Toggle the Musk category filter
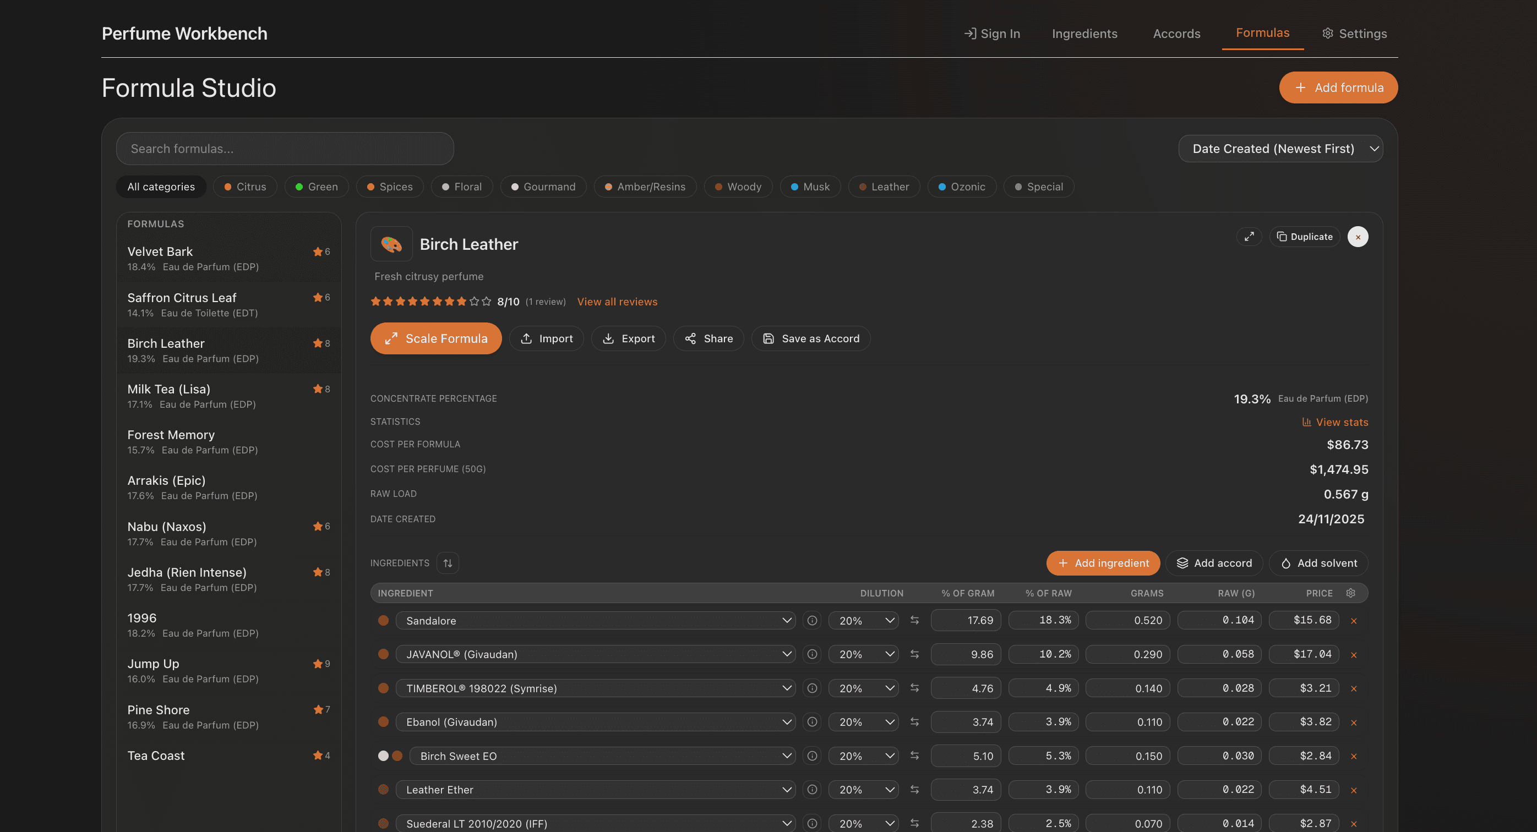 (x=810, y=186)
